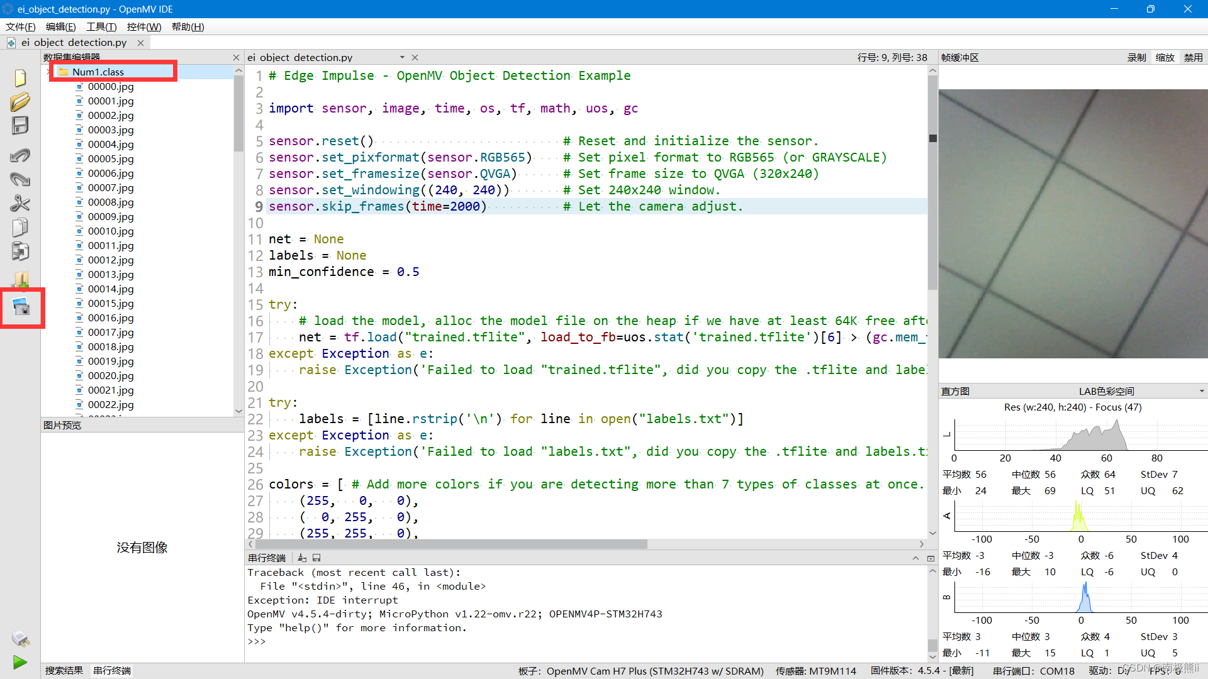Toggle the 缩放 zoom button
Screen dimensions: 1208x679
click(1165, 57)
